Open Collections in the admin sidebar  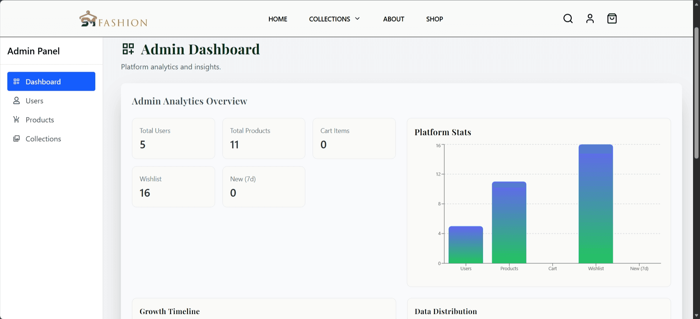[x=51, y=139]
